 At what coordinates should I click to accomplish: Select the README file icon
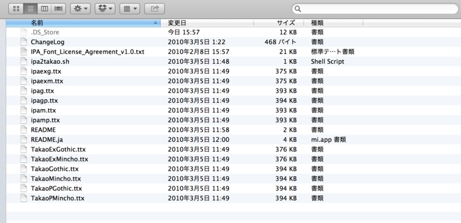pos(24,130)
